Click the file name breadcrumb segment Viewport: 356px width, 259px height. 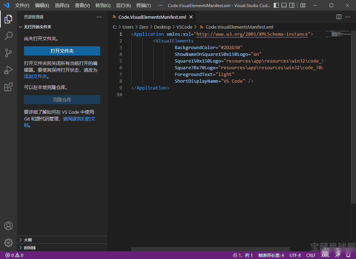(239, 27)
